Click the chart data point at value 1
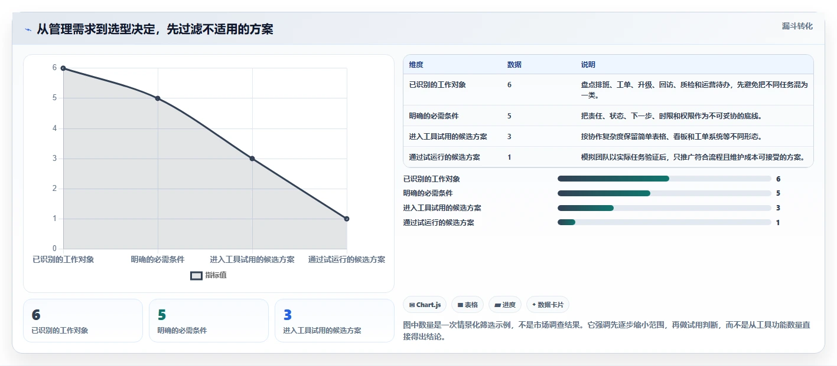 [347, 219]
